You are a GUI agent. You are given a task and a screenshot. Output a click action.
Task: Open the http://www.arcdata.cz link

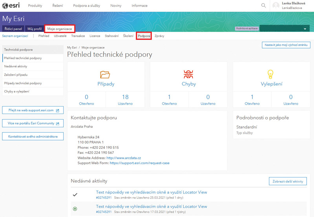point(124,158)
